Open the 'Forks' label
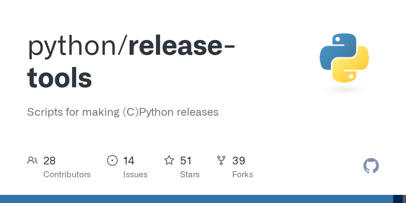The width and height of the screenshot is (406, 203). 243,175
